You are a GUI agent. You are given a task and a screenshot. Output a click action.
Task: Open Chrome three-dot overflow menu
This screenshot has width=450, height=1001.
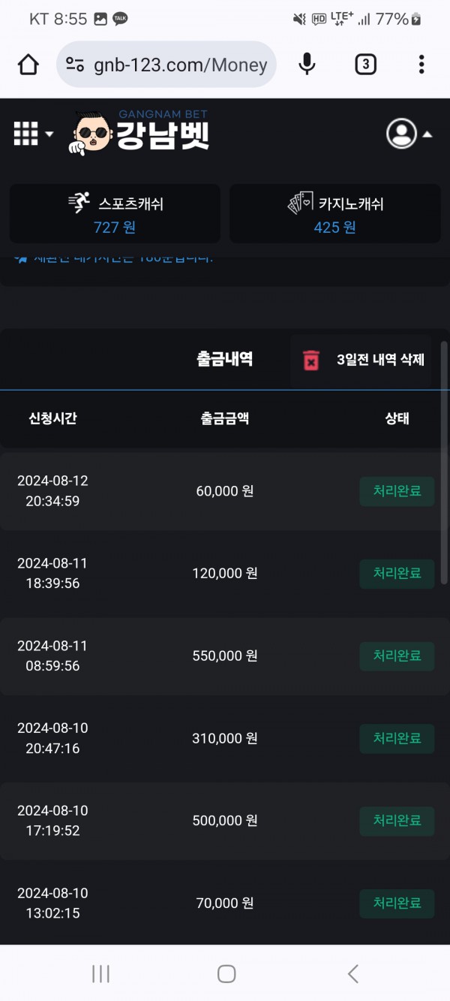(422, 65)
